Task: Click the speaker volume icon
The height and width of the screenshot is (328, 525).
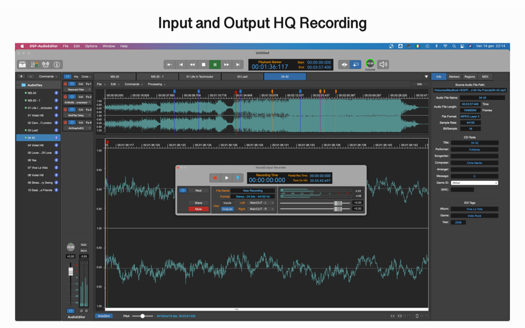Action: [383, 64]
